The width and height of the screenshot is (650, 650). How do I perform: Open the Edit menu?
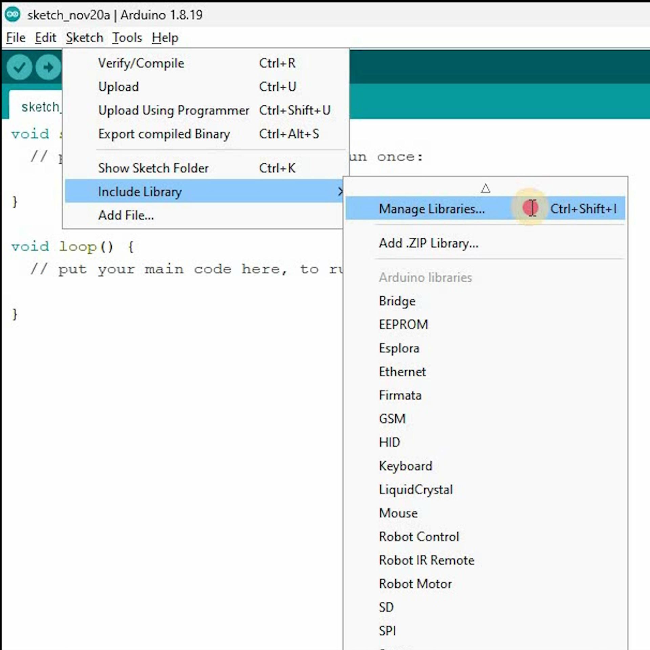[45, 38]
